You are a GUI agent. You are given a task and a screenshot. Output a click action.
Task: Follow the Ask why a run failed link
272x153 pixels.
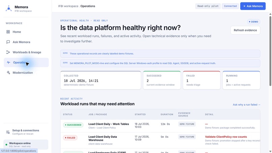(246, 105)
